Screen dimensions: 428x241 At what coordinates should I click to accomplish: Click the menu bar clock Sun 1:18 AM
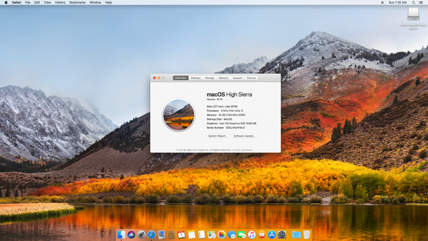pyautogui.click(x=398, y=3)
